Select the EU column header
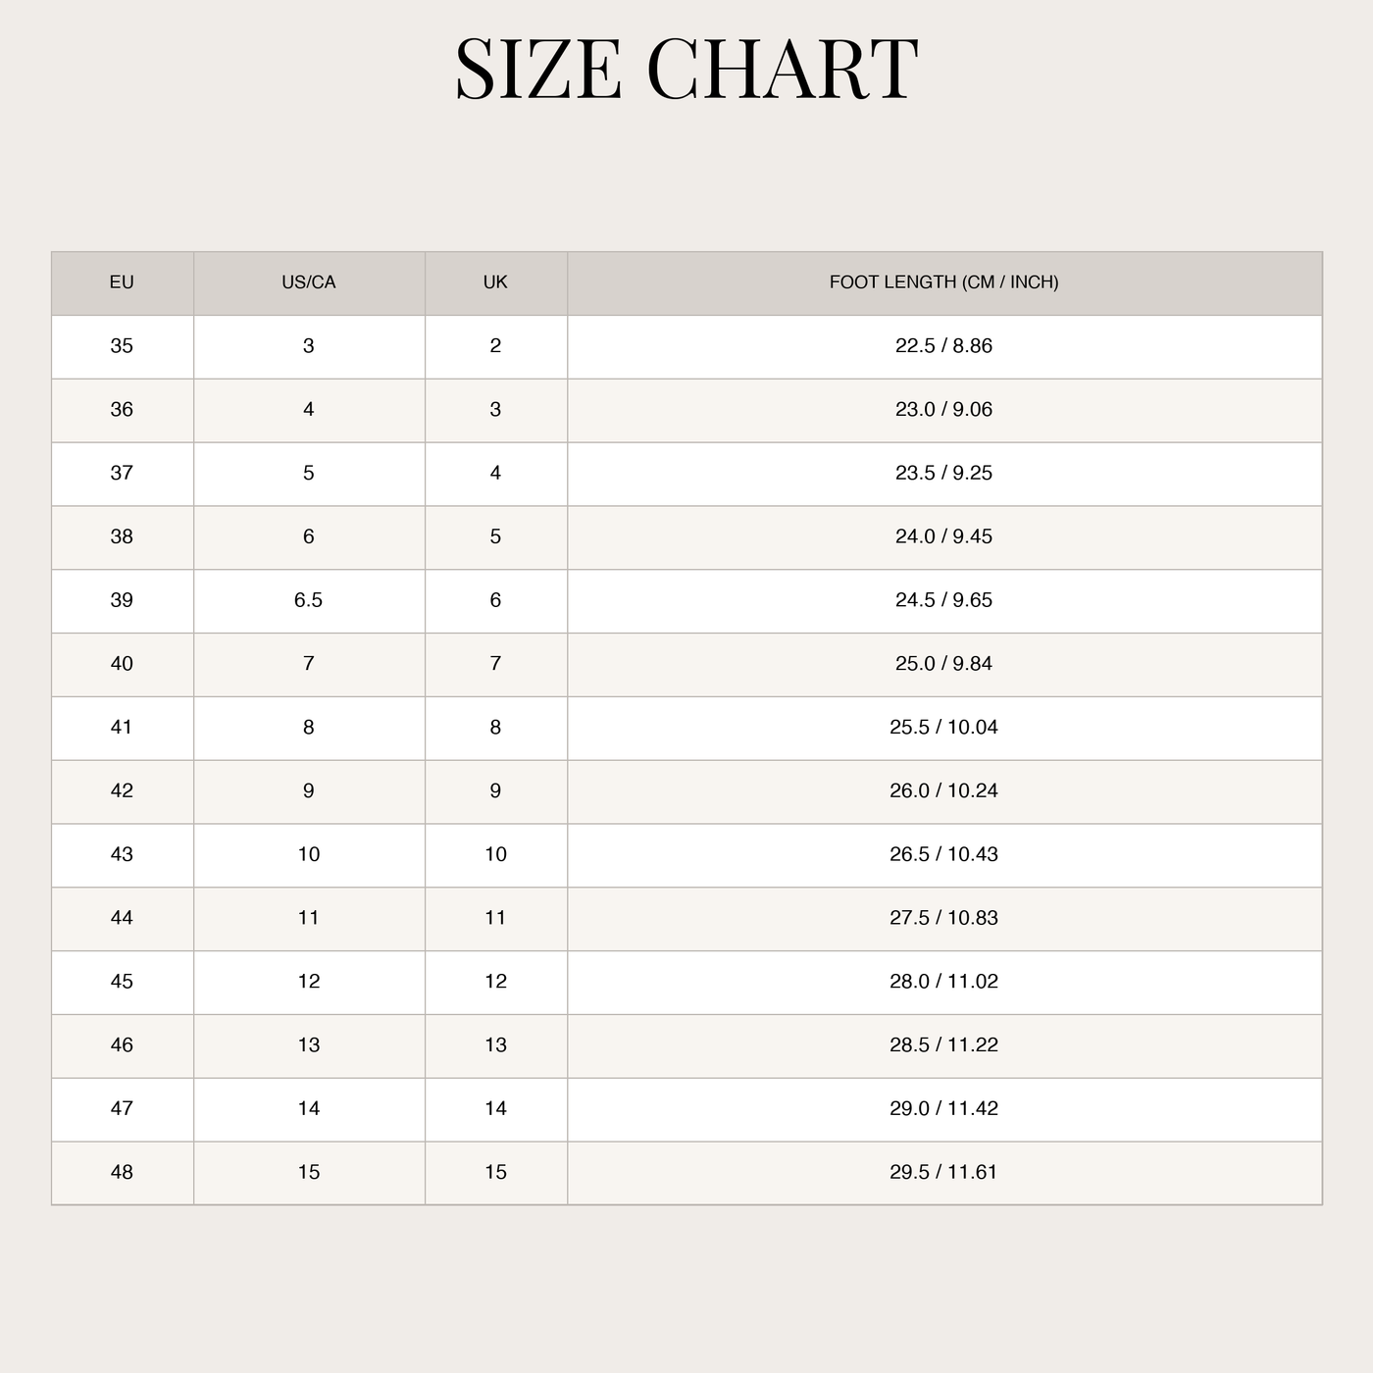Viewport: 1373px width, 1373px height. pyautogui.click(x=123, y=283)
